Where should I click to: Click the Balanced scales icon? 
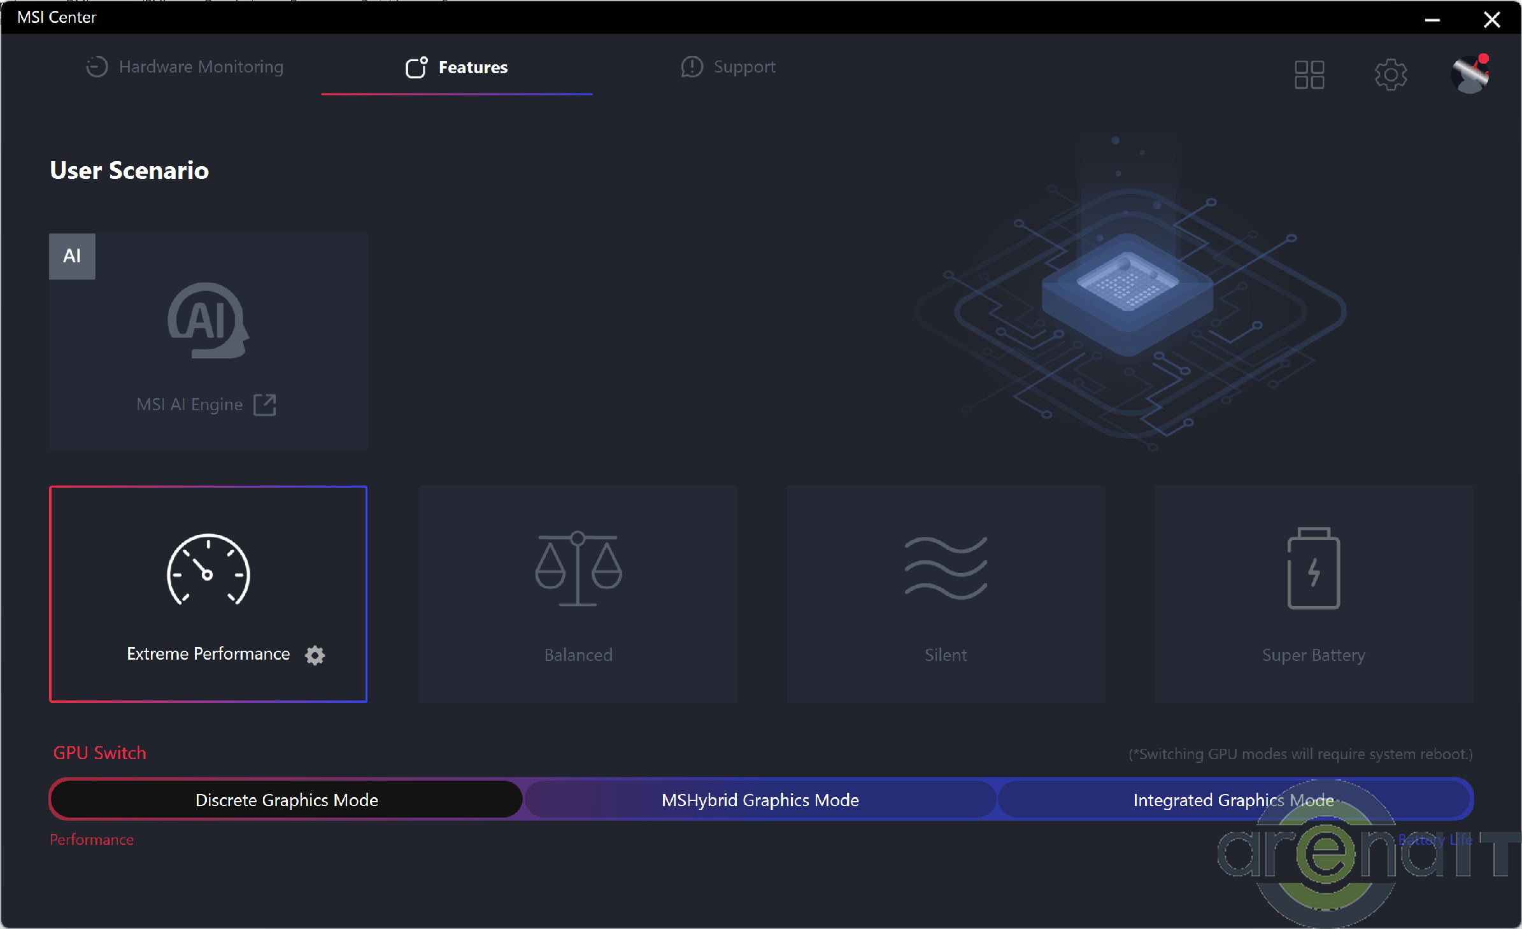coord(578,568)
